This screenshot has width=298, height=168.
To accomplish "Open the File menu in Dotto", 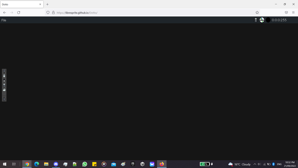I will [4, 20].
